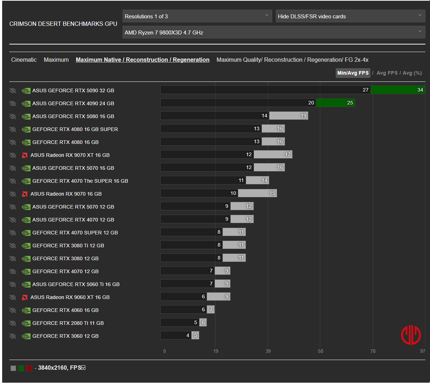Click the 3840x2160, FPS legend label

60,368
